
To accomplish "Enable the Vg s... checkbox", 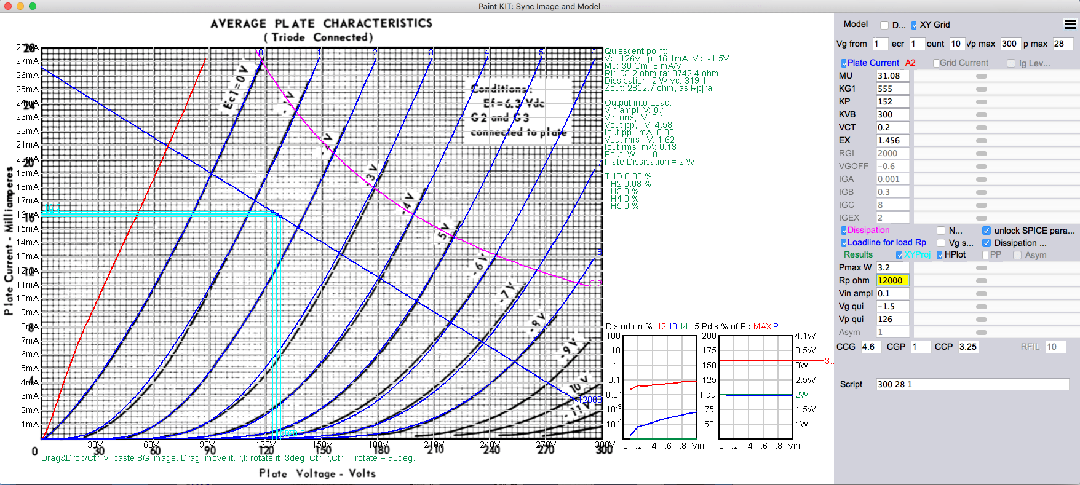I will point(941,243).
